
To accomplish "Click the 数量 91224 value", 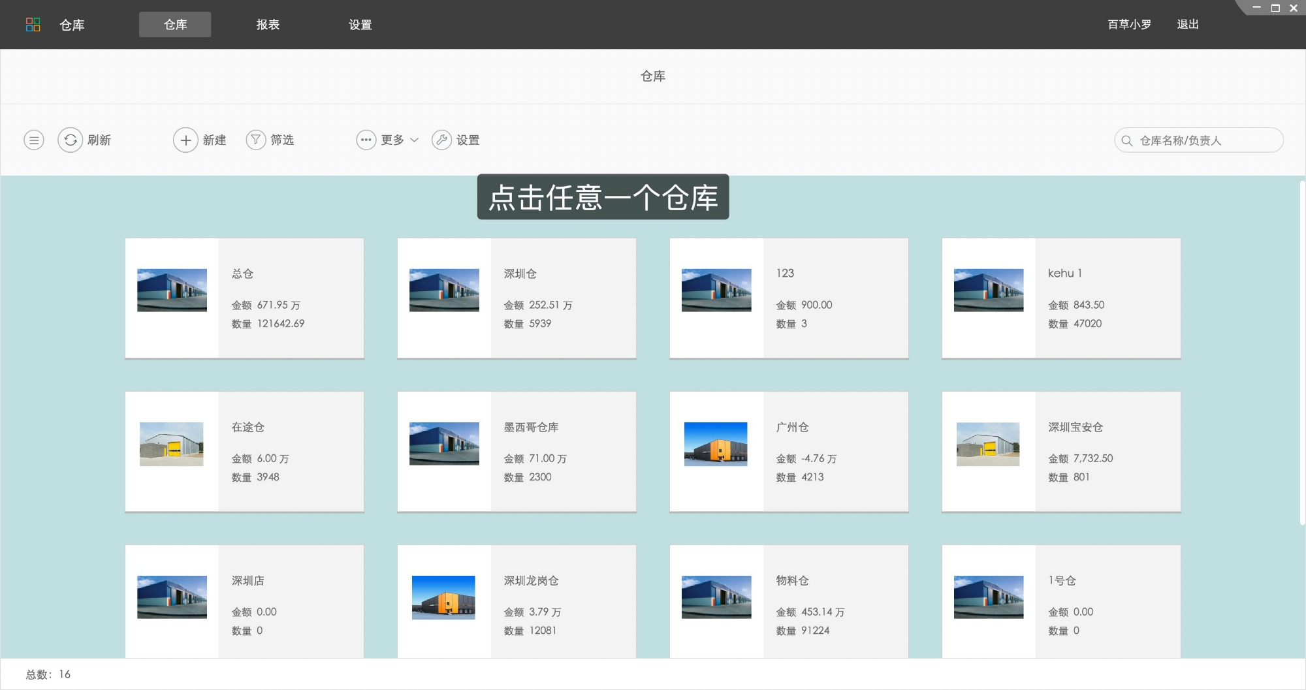I will pyautogui.click(x=803, y=631).
